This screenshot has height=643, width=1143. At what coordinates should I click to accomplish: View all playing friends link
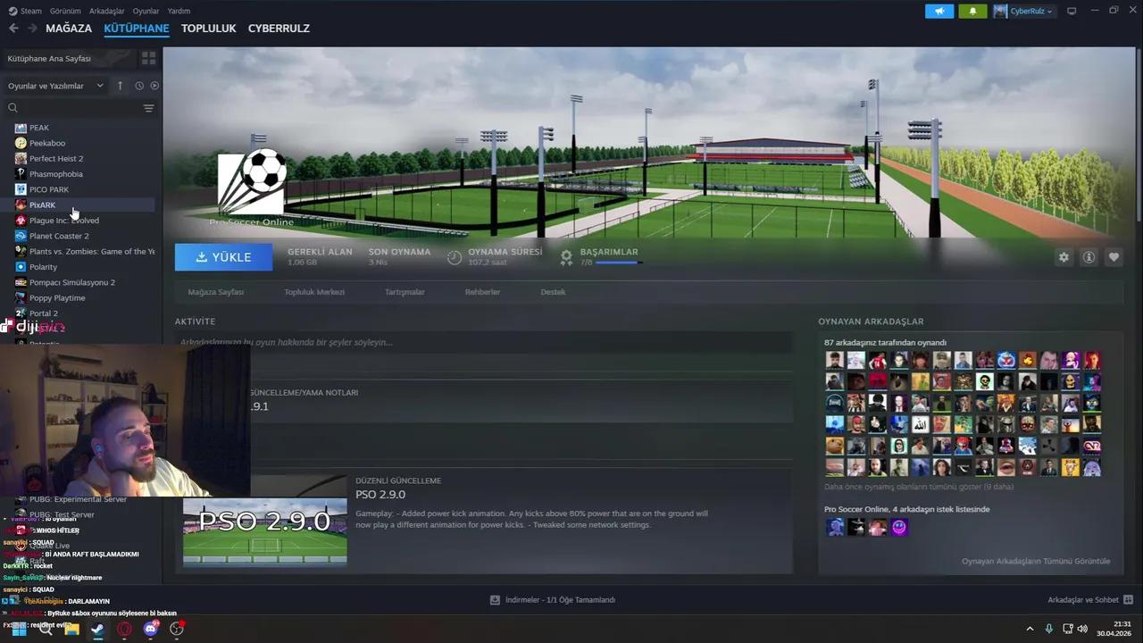click(1036, 561)
